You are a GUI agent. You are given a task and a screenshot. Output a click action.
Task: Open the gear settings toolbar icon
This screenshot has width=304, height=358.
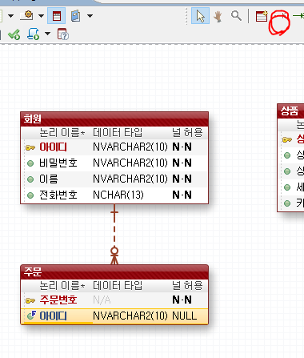[x=27, y=16]
